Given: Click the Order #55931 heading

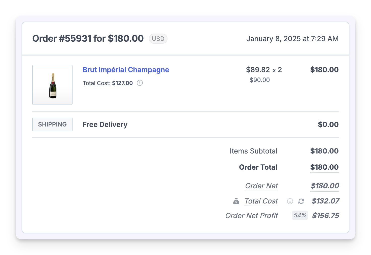Looking at the screenshot, I should pyautogui.click(x=88, y=39).
